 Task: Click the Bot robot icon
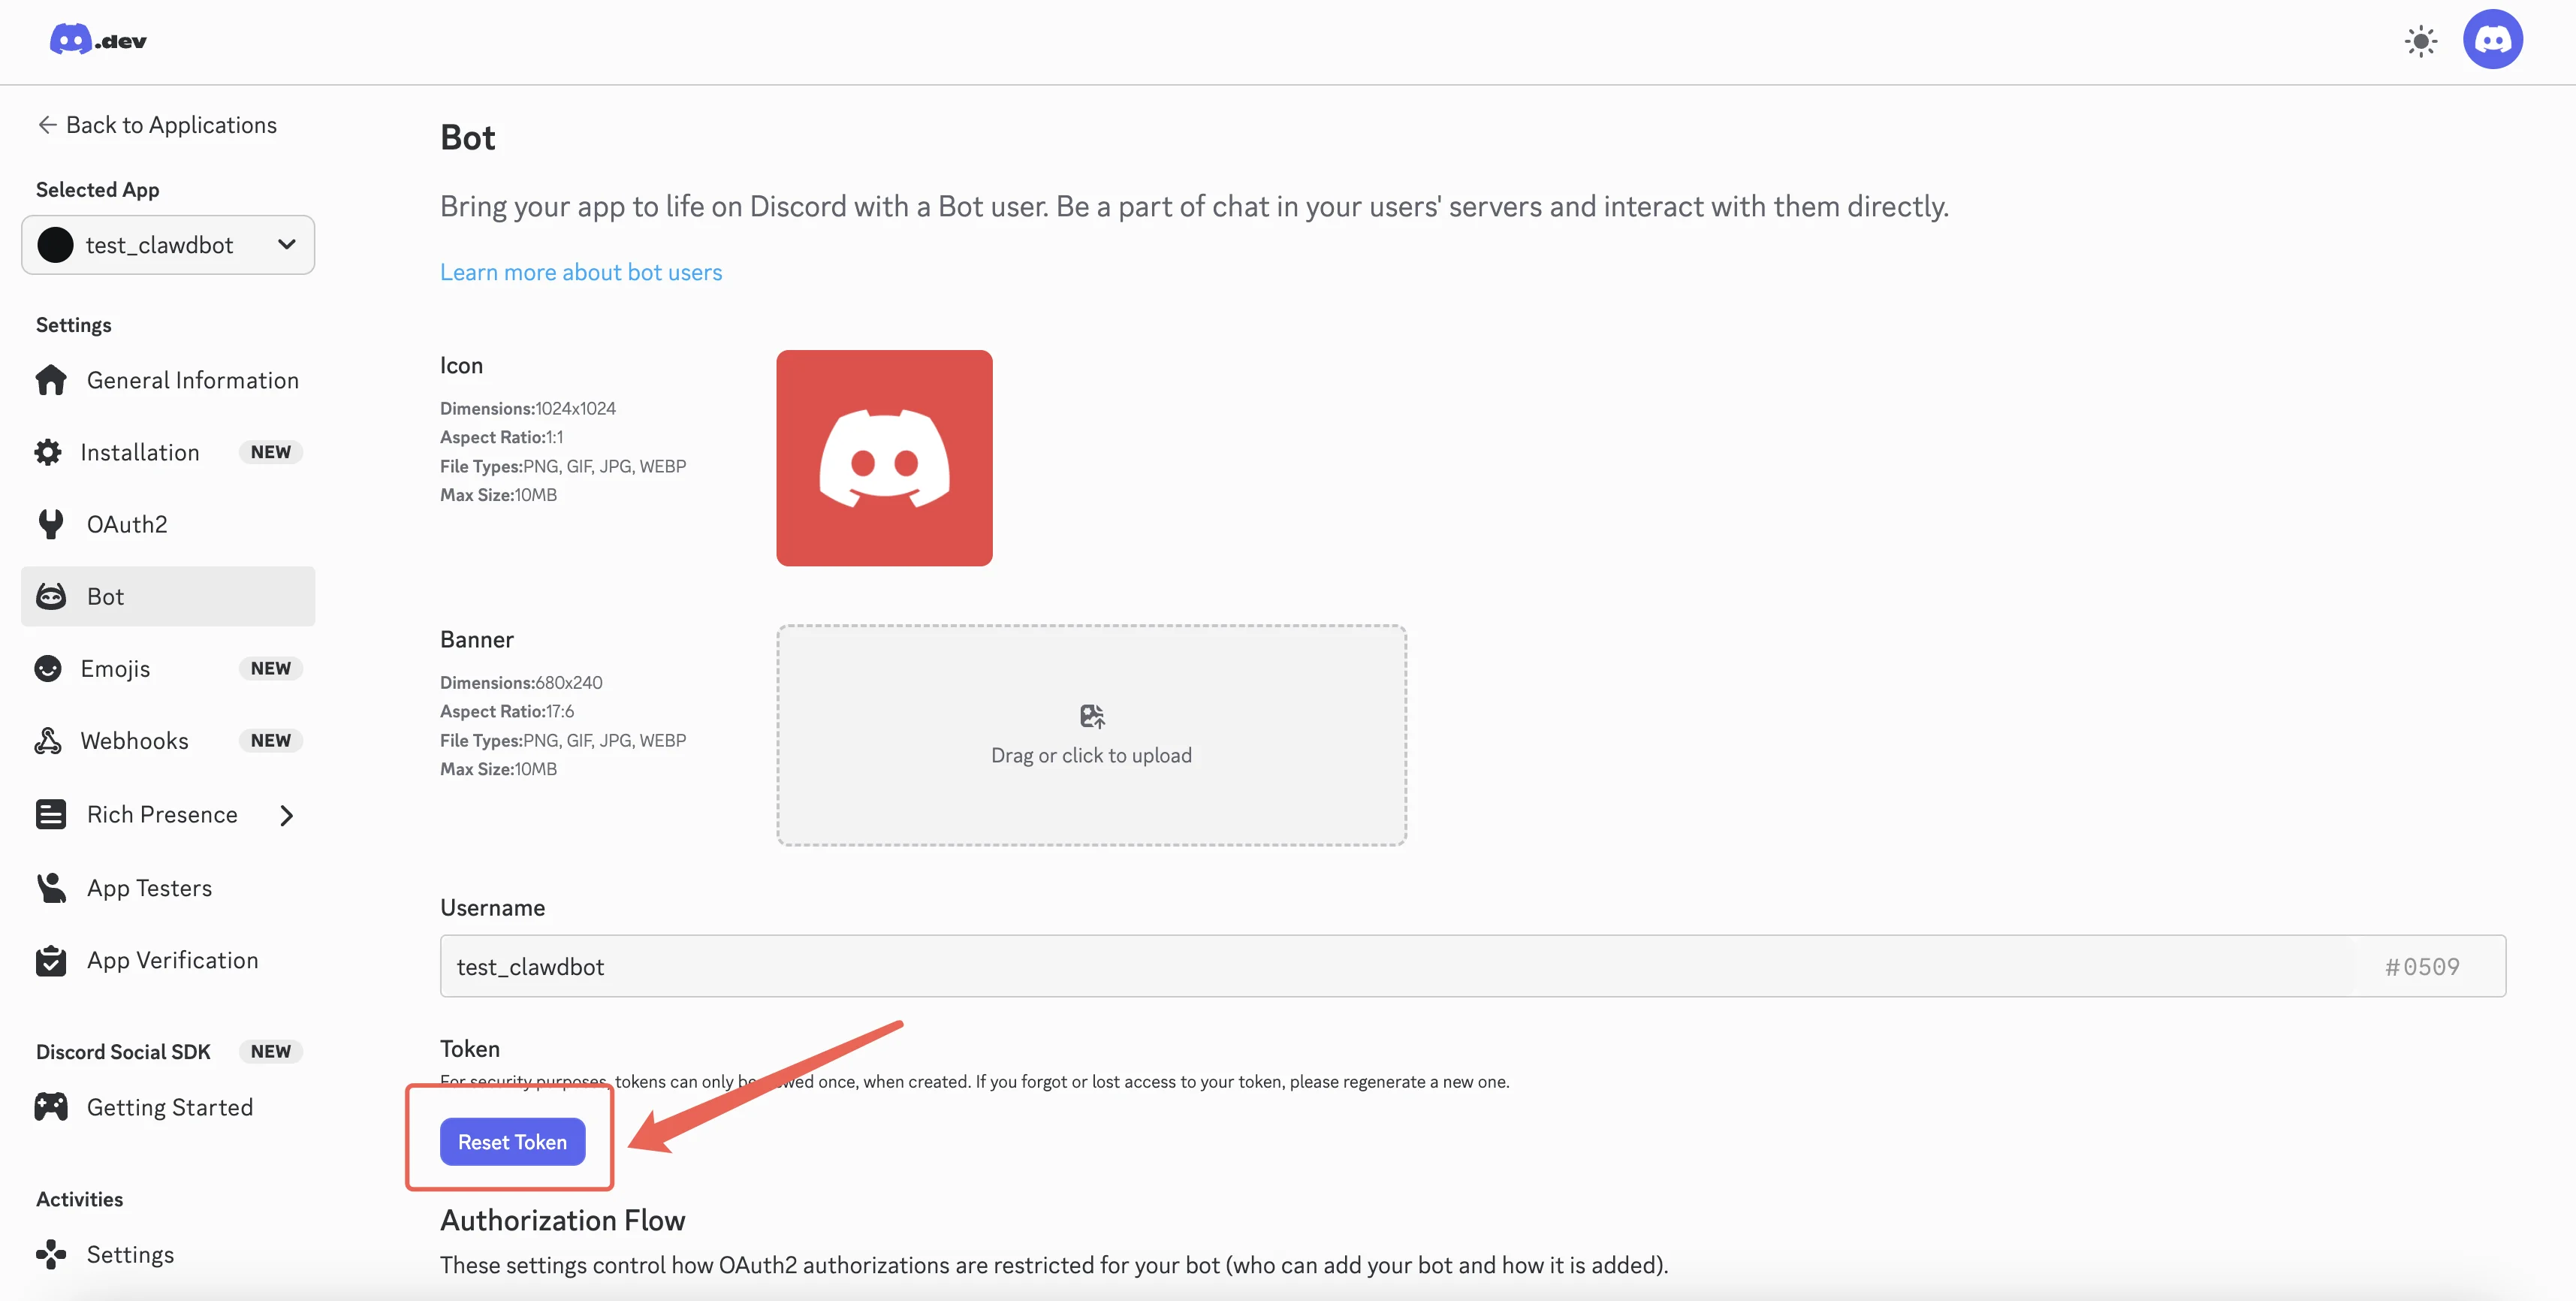(51, 596)
